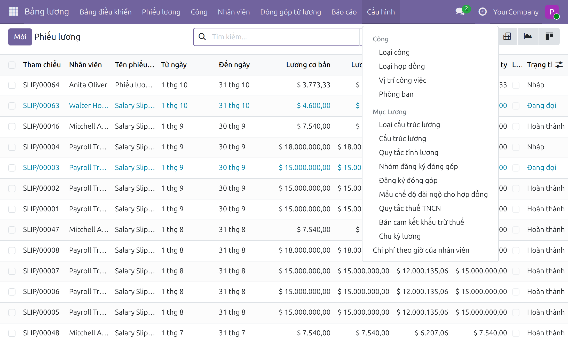Sort by Từ ngày column header
Screen dimensions: 568x341
click(x=174, y=65)
